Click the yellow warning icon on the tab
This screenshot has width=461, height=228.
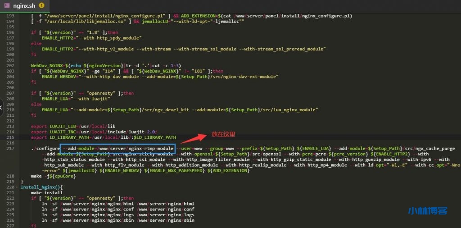click(x=42, y=5)
